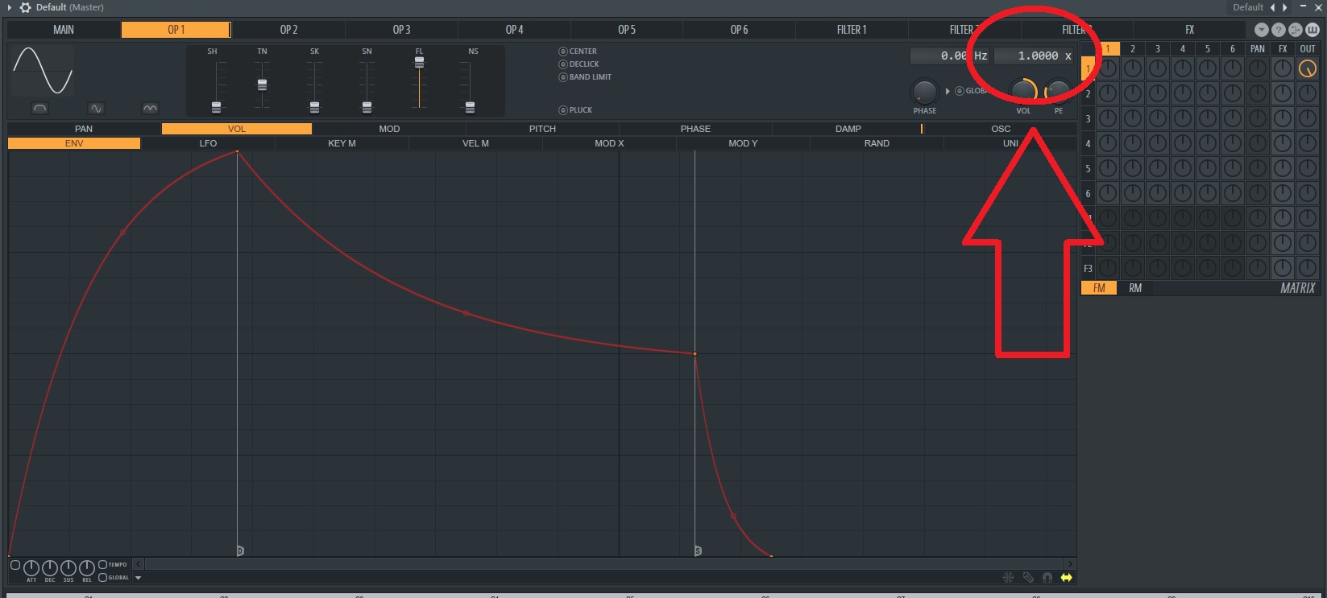1327x598 pixels.
Task: Switch to the MAIN tab
Action: point(64,30)
